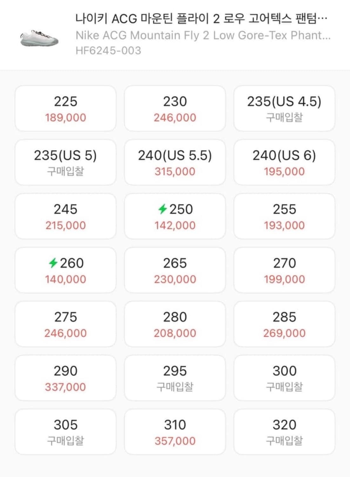Screen dimensions: 350x477
Task: Select size 245 priced 215,000
Action: pos(65,216)
